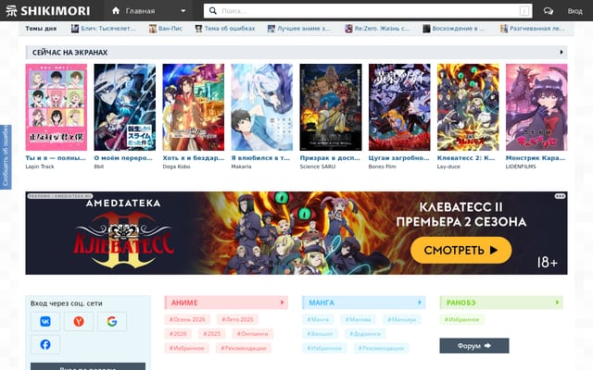Screen dimensions: 593x370
Task: Select the #Избранное tag under Ранобэ
Action: pyautogui.click(x=461, y=319)
